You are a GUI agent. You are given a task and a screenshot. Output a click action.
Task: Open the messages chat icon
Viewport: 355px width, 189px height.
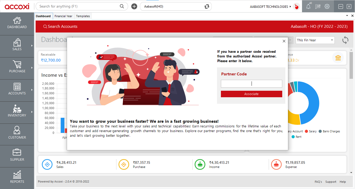(318, 6)
